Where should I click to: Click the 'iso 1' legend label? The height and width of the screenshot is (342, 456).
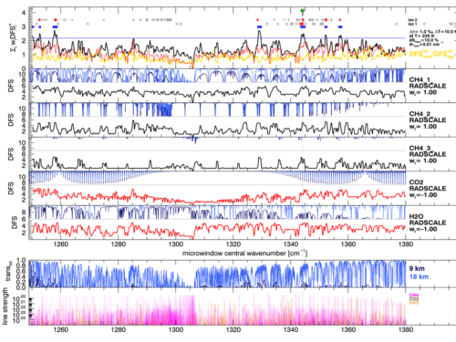point(412,24)
